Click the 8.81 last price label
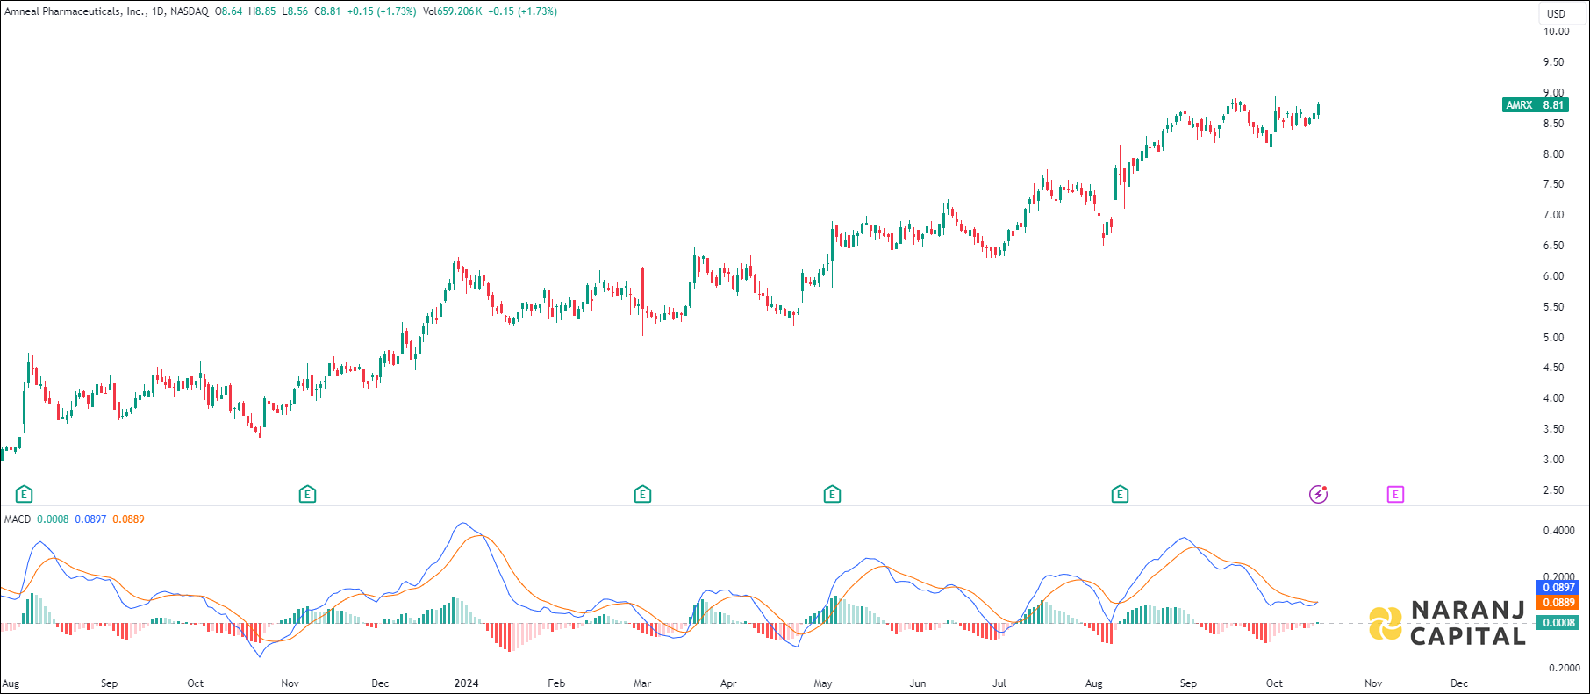This screenshot has height=694, width=1590. coord(1553,105)
